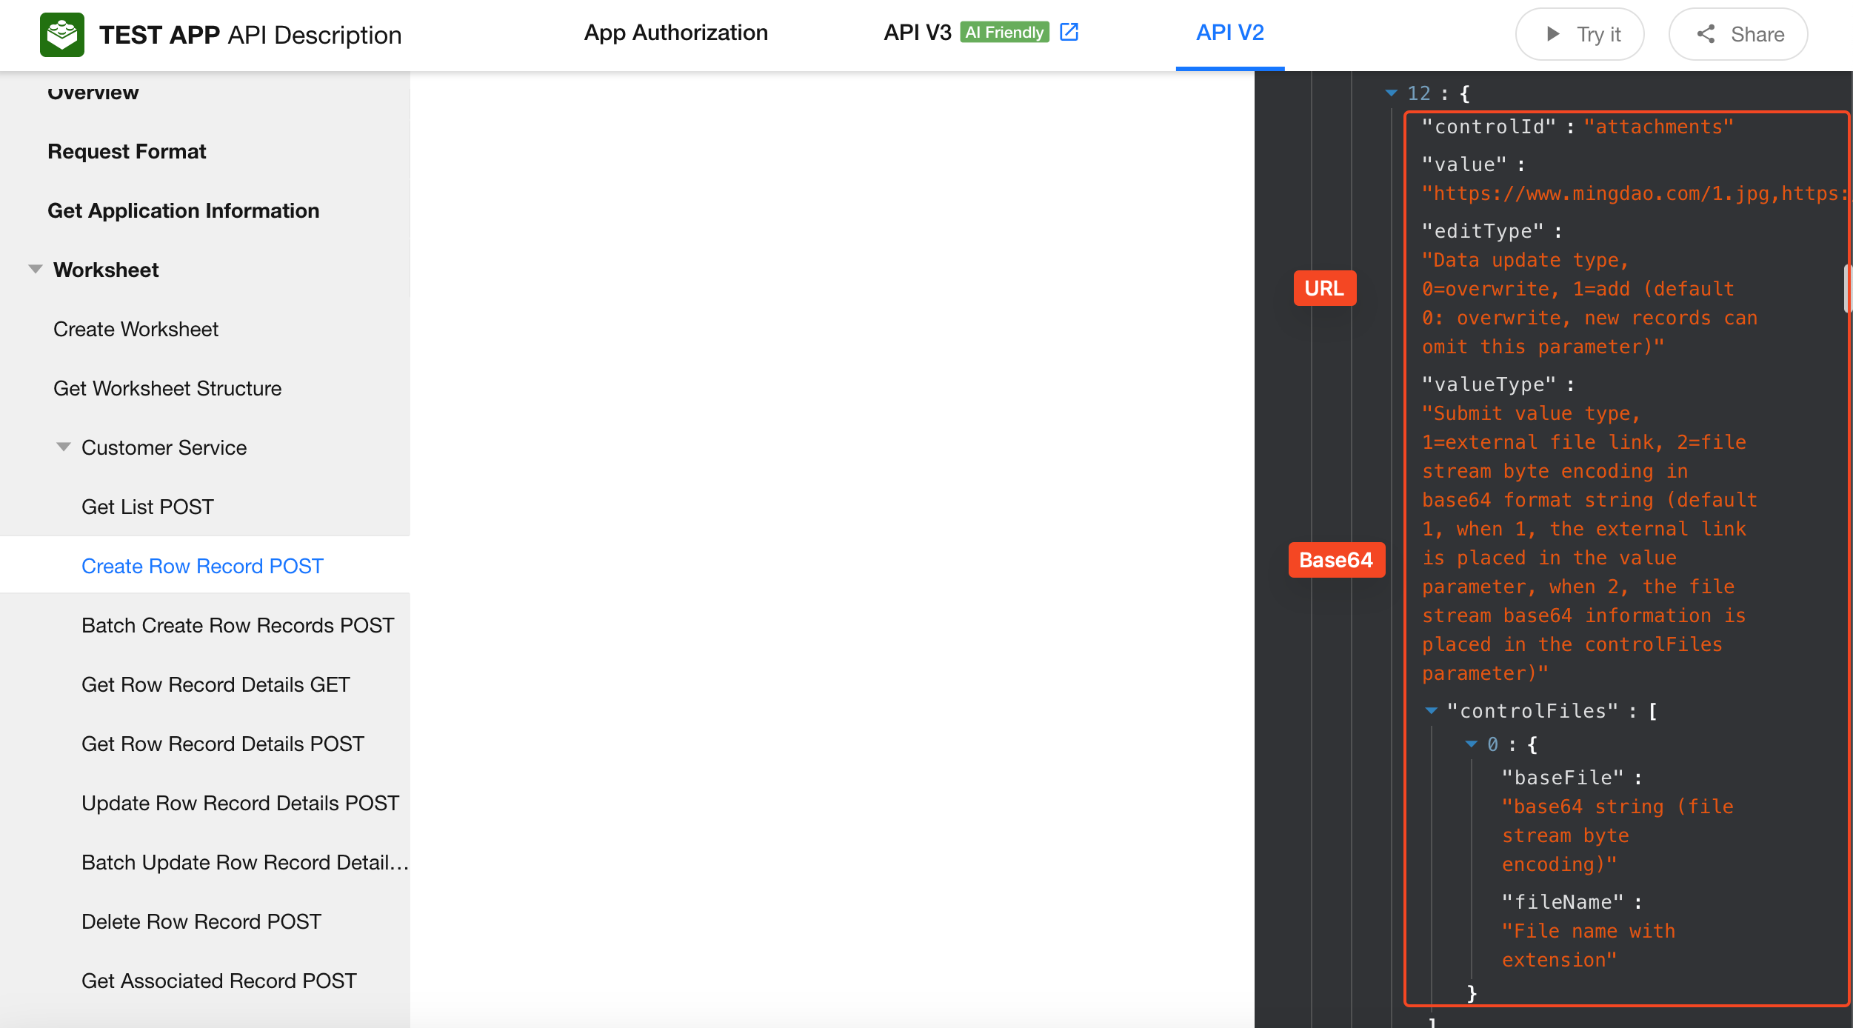Open Request Format section
Screen dimensions: 1853x1028
[127, 151]
